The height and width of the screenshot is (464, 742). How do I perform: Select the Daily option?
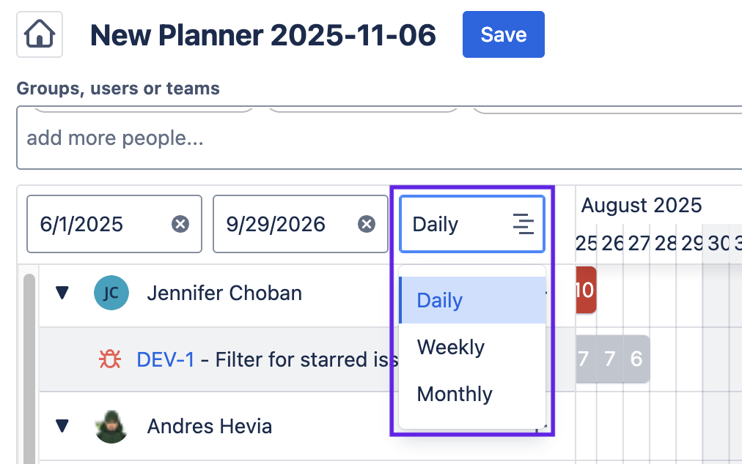pyautogui.click(x=440, y=300)
